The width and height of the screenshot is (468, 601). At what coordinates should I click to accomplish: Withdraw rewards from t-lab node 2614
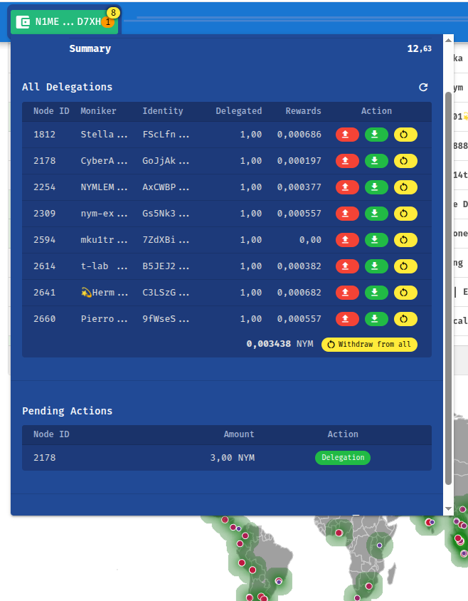405,266
